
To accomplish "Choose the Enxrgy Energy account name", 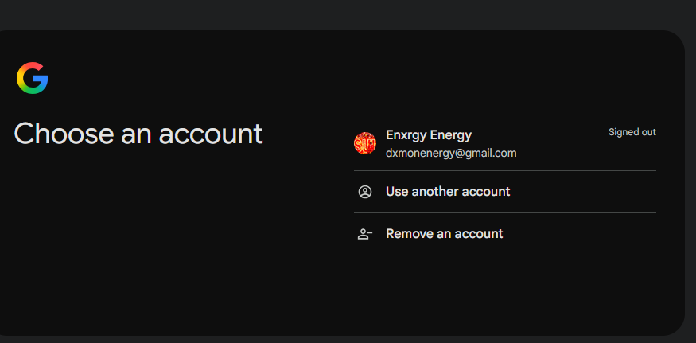I will [x=429, y=135].
